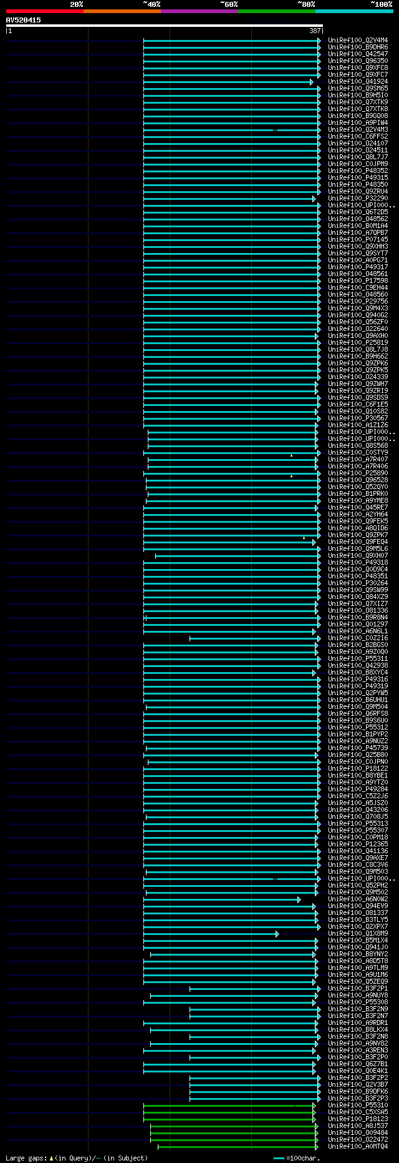The image size is (399, 1163).
Task: Select the AV520415 query name
Action: 24,20
